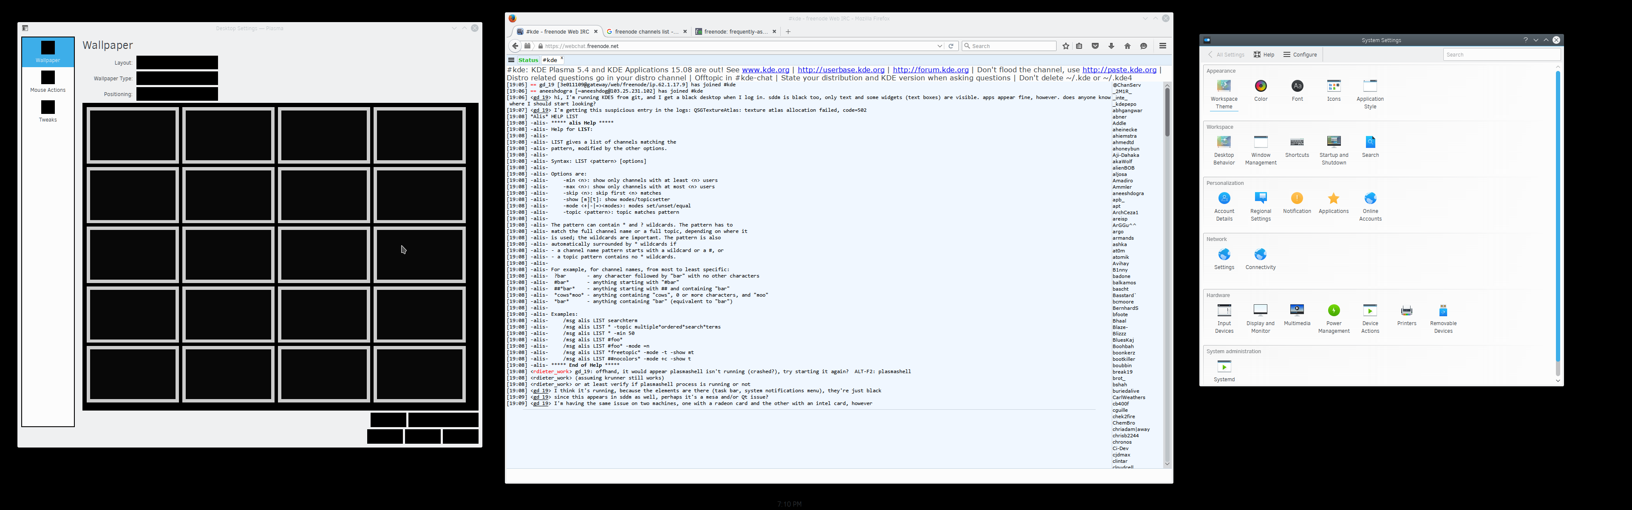The width and height of the screenshot is (1632, 510).
Task: Open the Wallpaper Type combo box
Action: (177, 78)
